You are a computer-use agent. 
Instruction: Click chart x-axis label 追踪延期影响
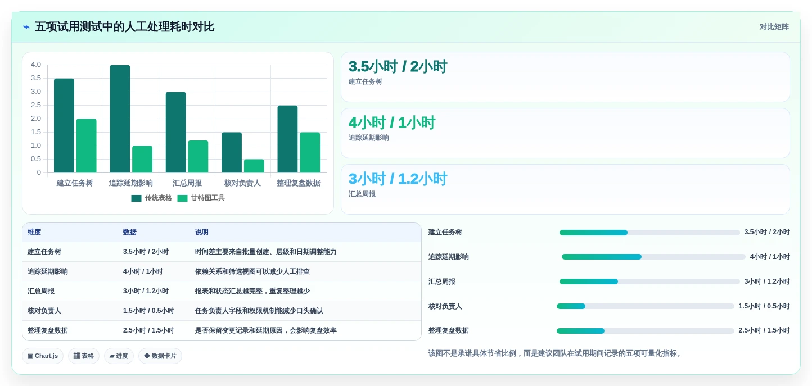tap(131, 183)
